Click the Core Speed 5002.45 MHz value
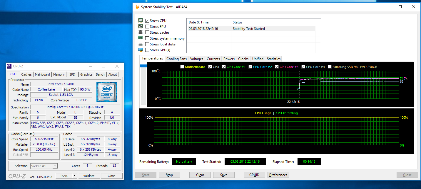 pos(44,139)
